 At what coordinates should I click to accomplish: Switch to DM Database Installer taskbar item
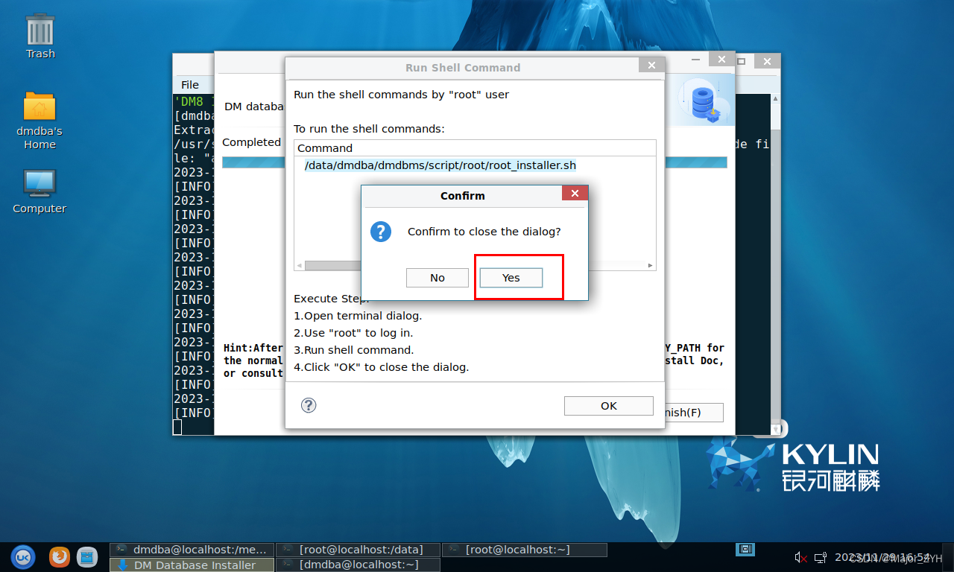click(192, 565)
